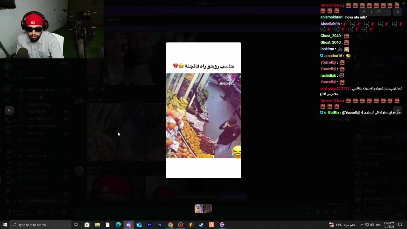Click the Forward arrow in the image viewer toolbar
The image size is (407, 229).
[x=364, y=12]
